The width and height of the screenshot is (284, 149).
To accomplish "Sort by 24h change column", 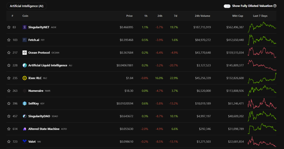I will (160, 16).
